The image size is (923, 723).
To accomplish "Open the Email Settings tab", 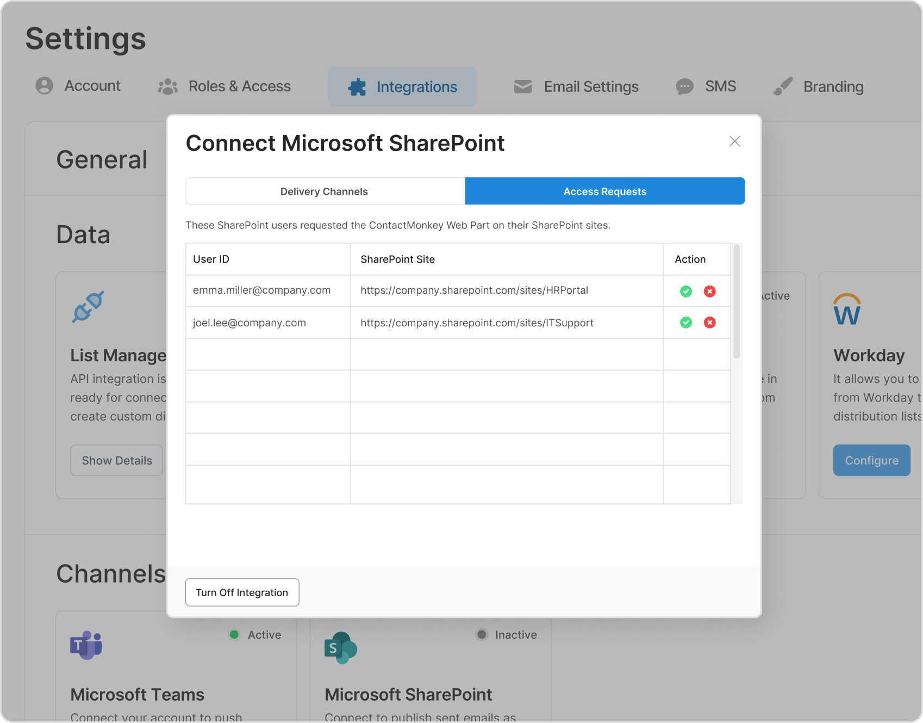I will click(x=576, y=86).
